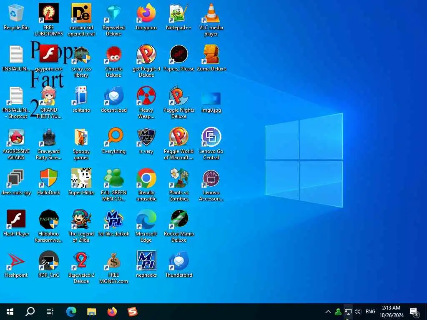Select the Notepad++ desktop shortcut

click(x=178, y=17)
